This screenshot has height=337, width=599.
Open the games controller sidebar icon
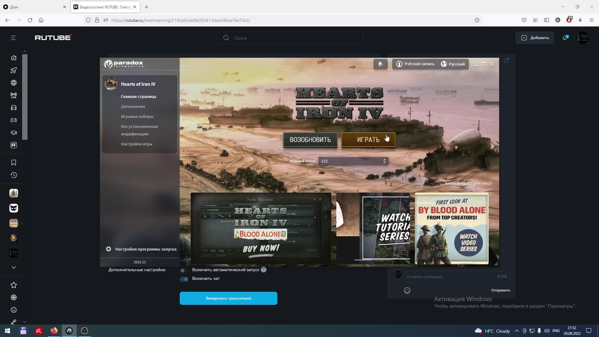click(x=14, y=120)
